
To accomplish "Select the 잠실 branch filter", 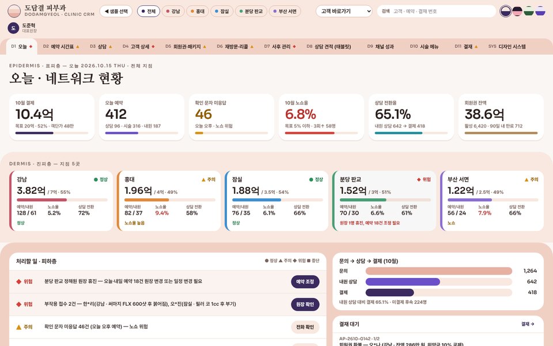I will pos(222,12).
